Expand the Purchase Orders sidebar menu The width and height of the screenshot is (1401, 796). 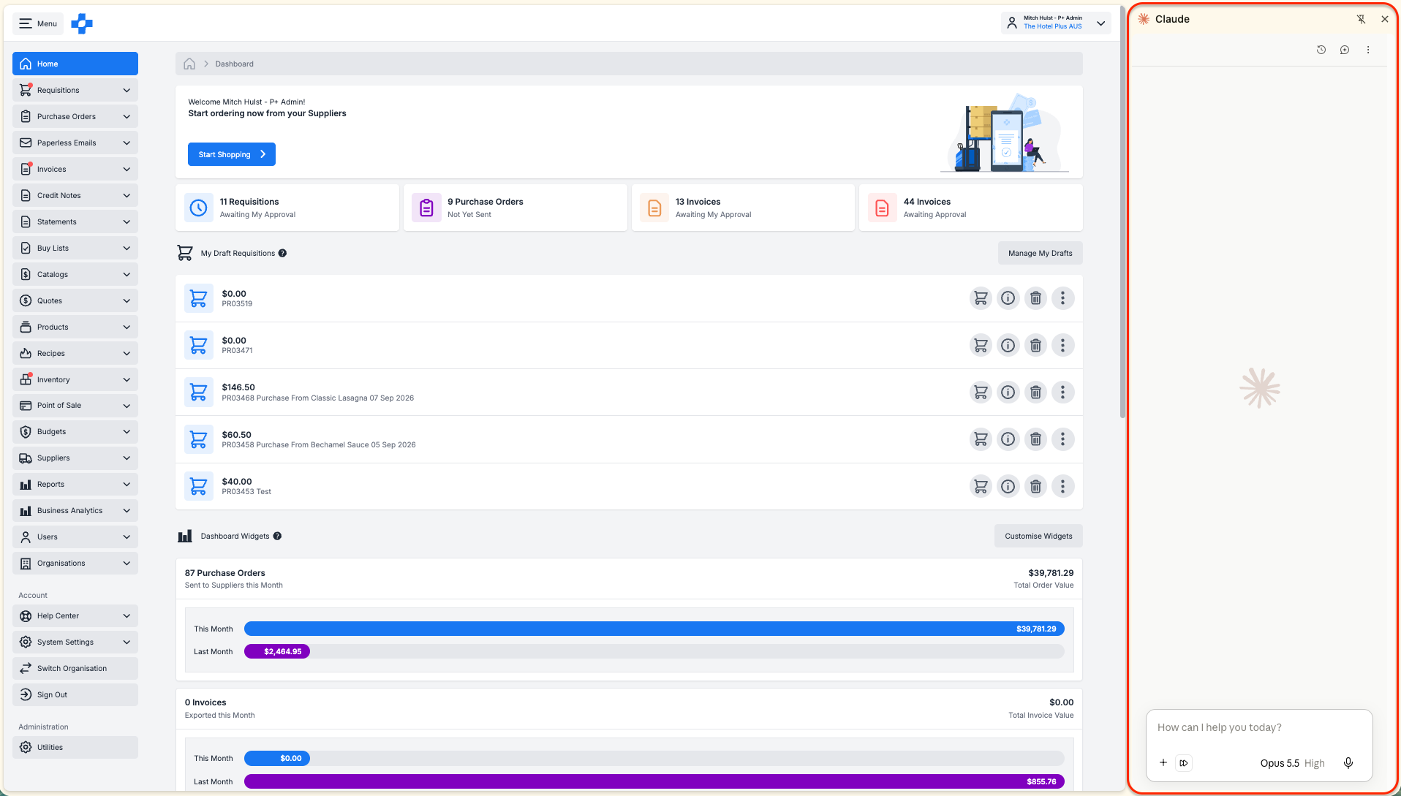[75, 116]
